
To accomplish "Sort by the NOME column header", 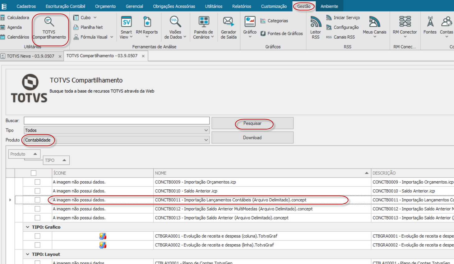I will 262,173.
